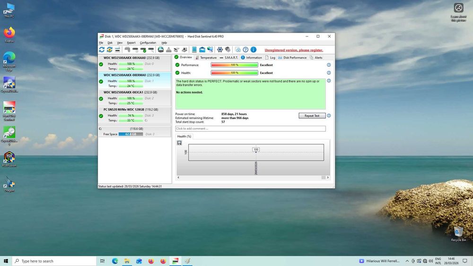The width and height of the screenshot is (473, 266).
Task: Click the Unregistered version, please register link
Action: click(294, 50)
